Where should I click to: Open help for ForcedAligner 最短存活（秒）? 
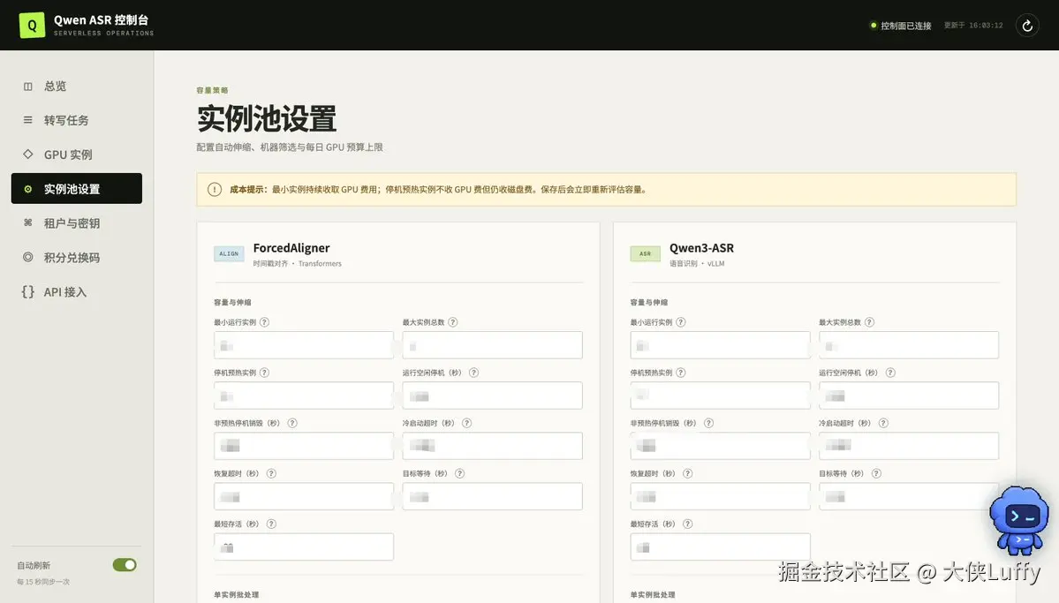pyautogui.click(x=271, y=524)
